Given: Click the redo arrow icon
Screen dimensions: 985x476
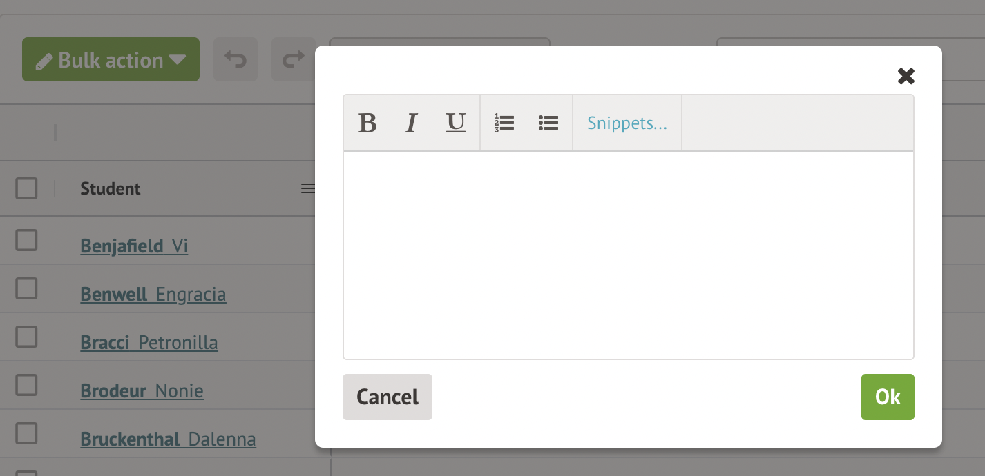Looking at the screenshot, I should 294,60.
